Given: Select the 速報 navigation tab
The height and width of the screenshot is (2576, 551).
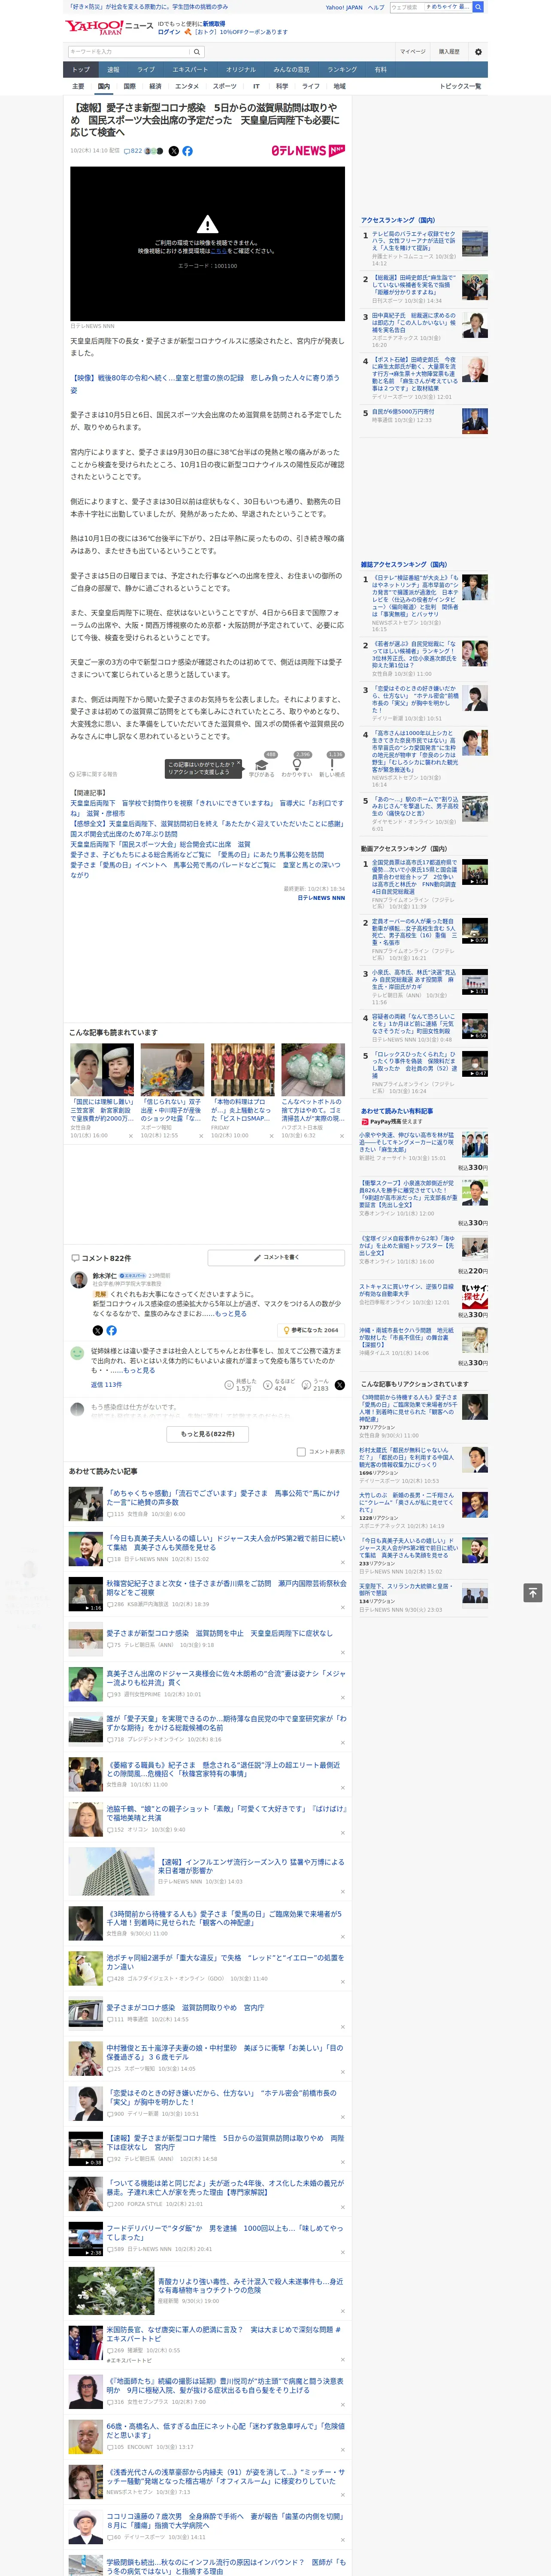Looking at the screenshot, I should pos(113,69).
